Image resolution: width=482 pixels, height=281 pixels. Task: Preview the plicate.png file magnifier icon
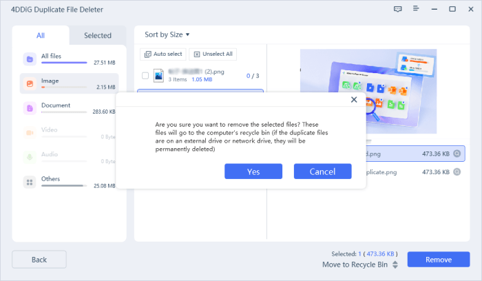457,172
